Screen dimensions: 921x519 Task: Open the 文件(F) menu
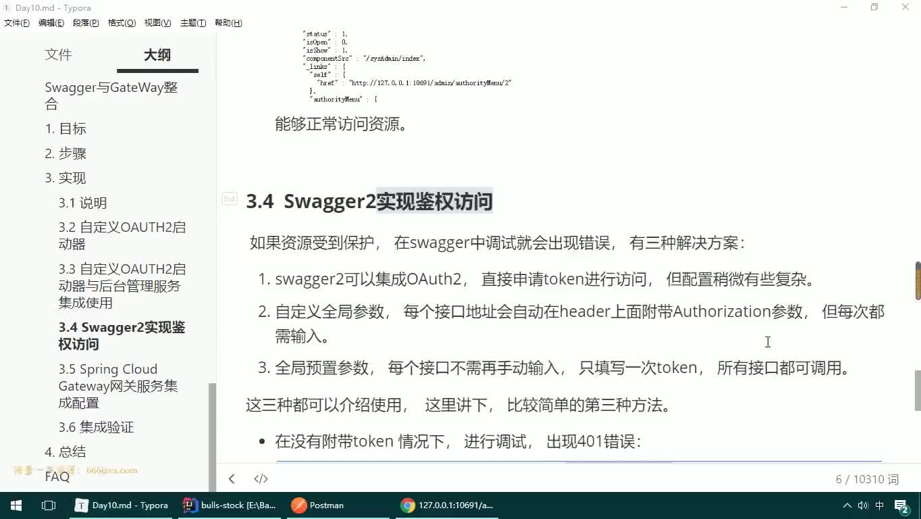pyautogui.click(x=17, y=23)
